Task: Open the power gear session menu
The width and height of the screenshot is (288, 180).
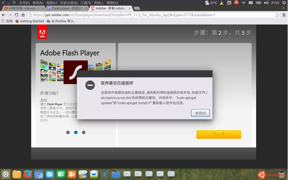Action: (x=284, y=3)
